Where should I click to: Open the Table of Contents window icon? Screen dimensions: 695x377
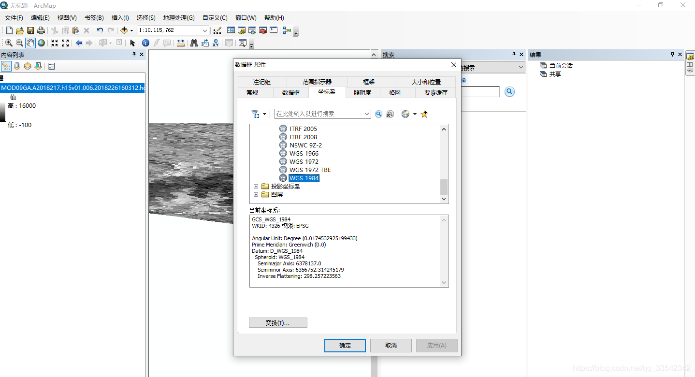(231, 30)
